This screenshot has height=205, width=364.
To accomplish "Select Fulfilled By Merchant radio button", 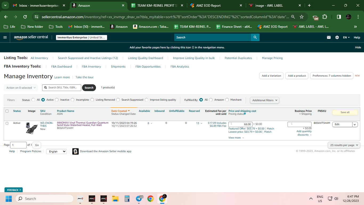I will (x=227, y=100).
